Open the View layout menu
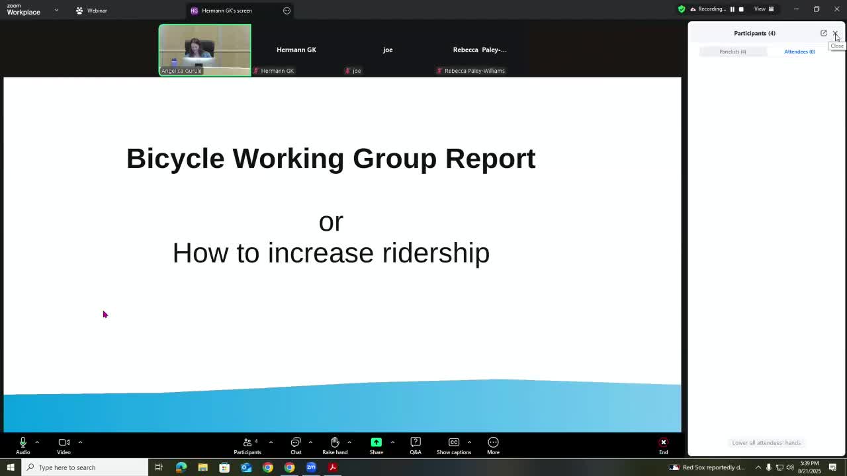847x476 pixels. pyautogui.click(x=764, y=9)
